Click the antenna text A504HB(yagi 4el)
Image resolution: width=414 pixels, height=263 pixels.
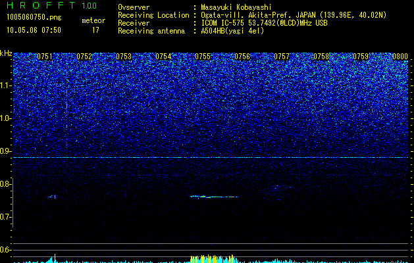pyautogui.click(x=232, y=31)
